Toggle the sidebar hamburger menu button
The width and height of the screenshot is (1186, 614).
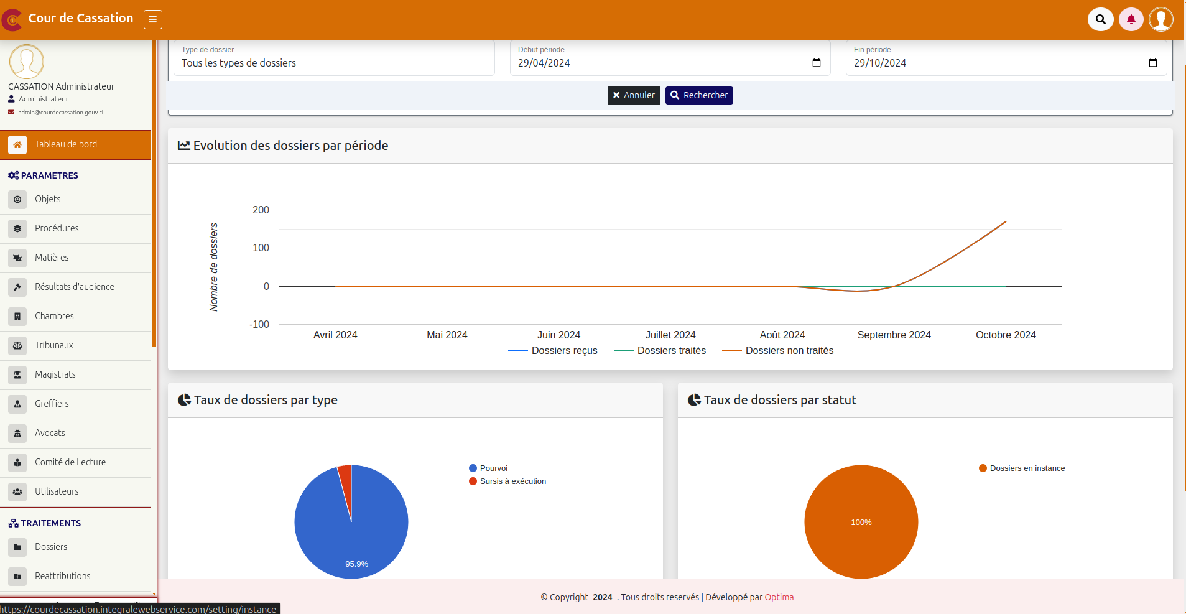point(153,19)
